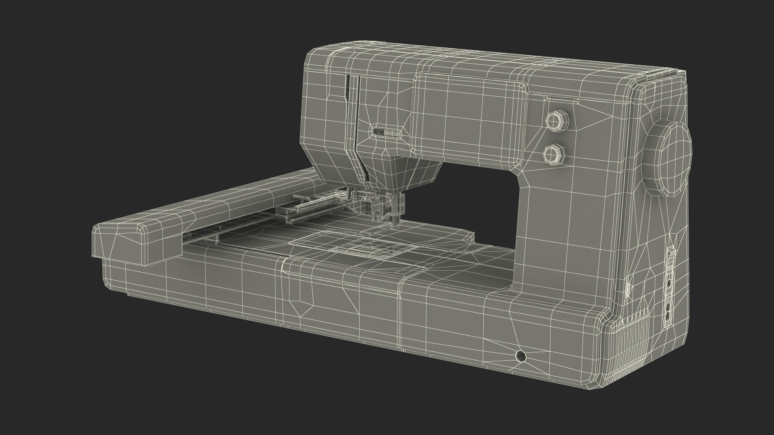The image size is (774, 435).
Task: Click the lower round knob on the machine
Action: coord(553,153)
